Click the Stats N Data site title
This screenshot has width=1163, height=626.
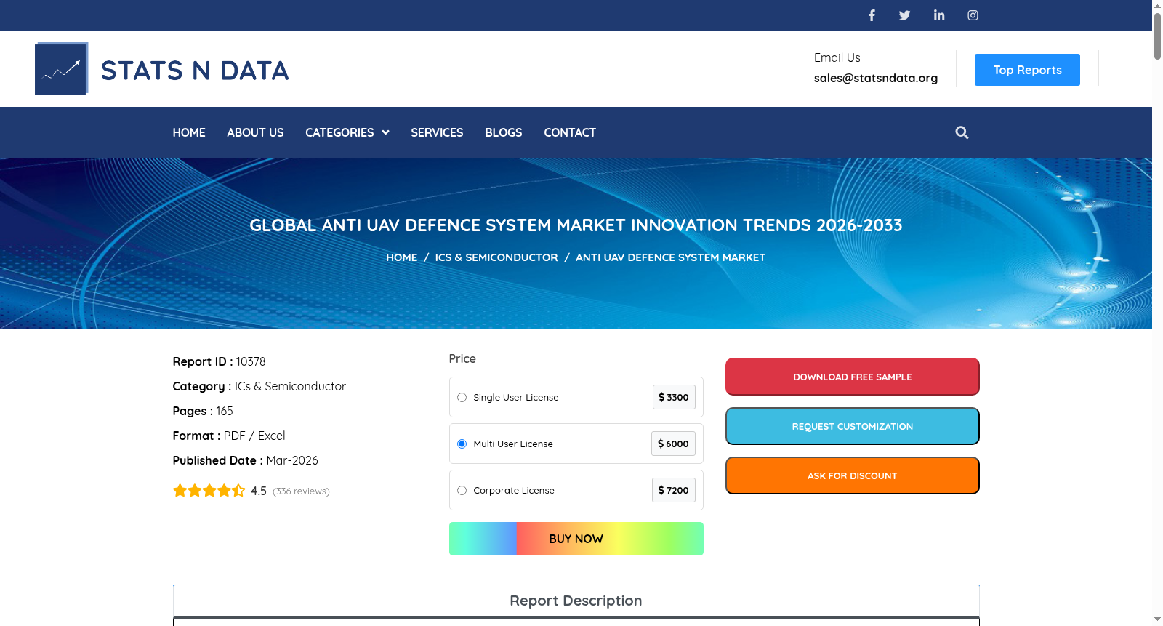click(x=195, y=71)
